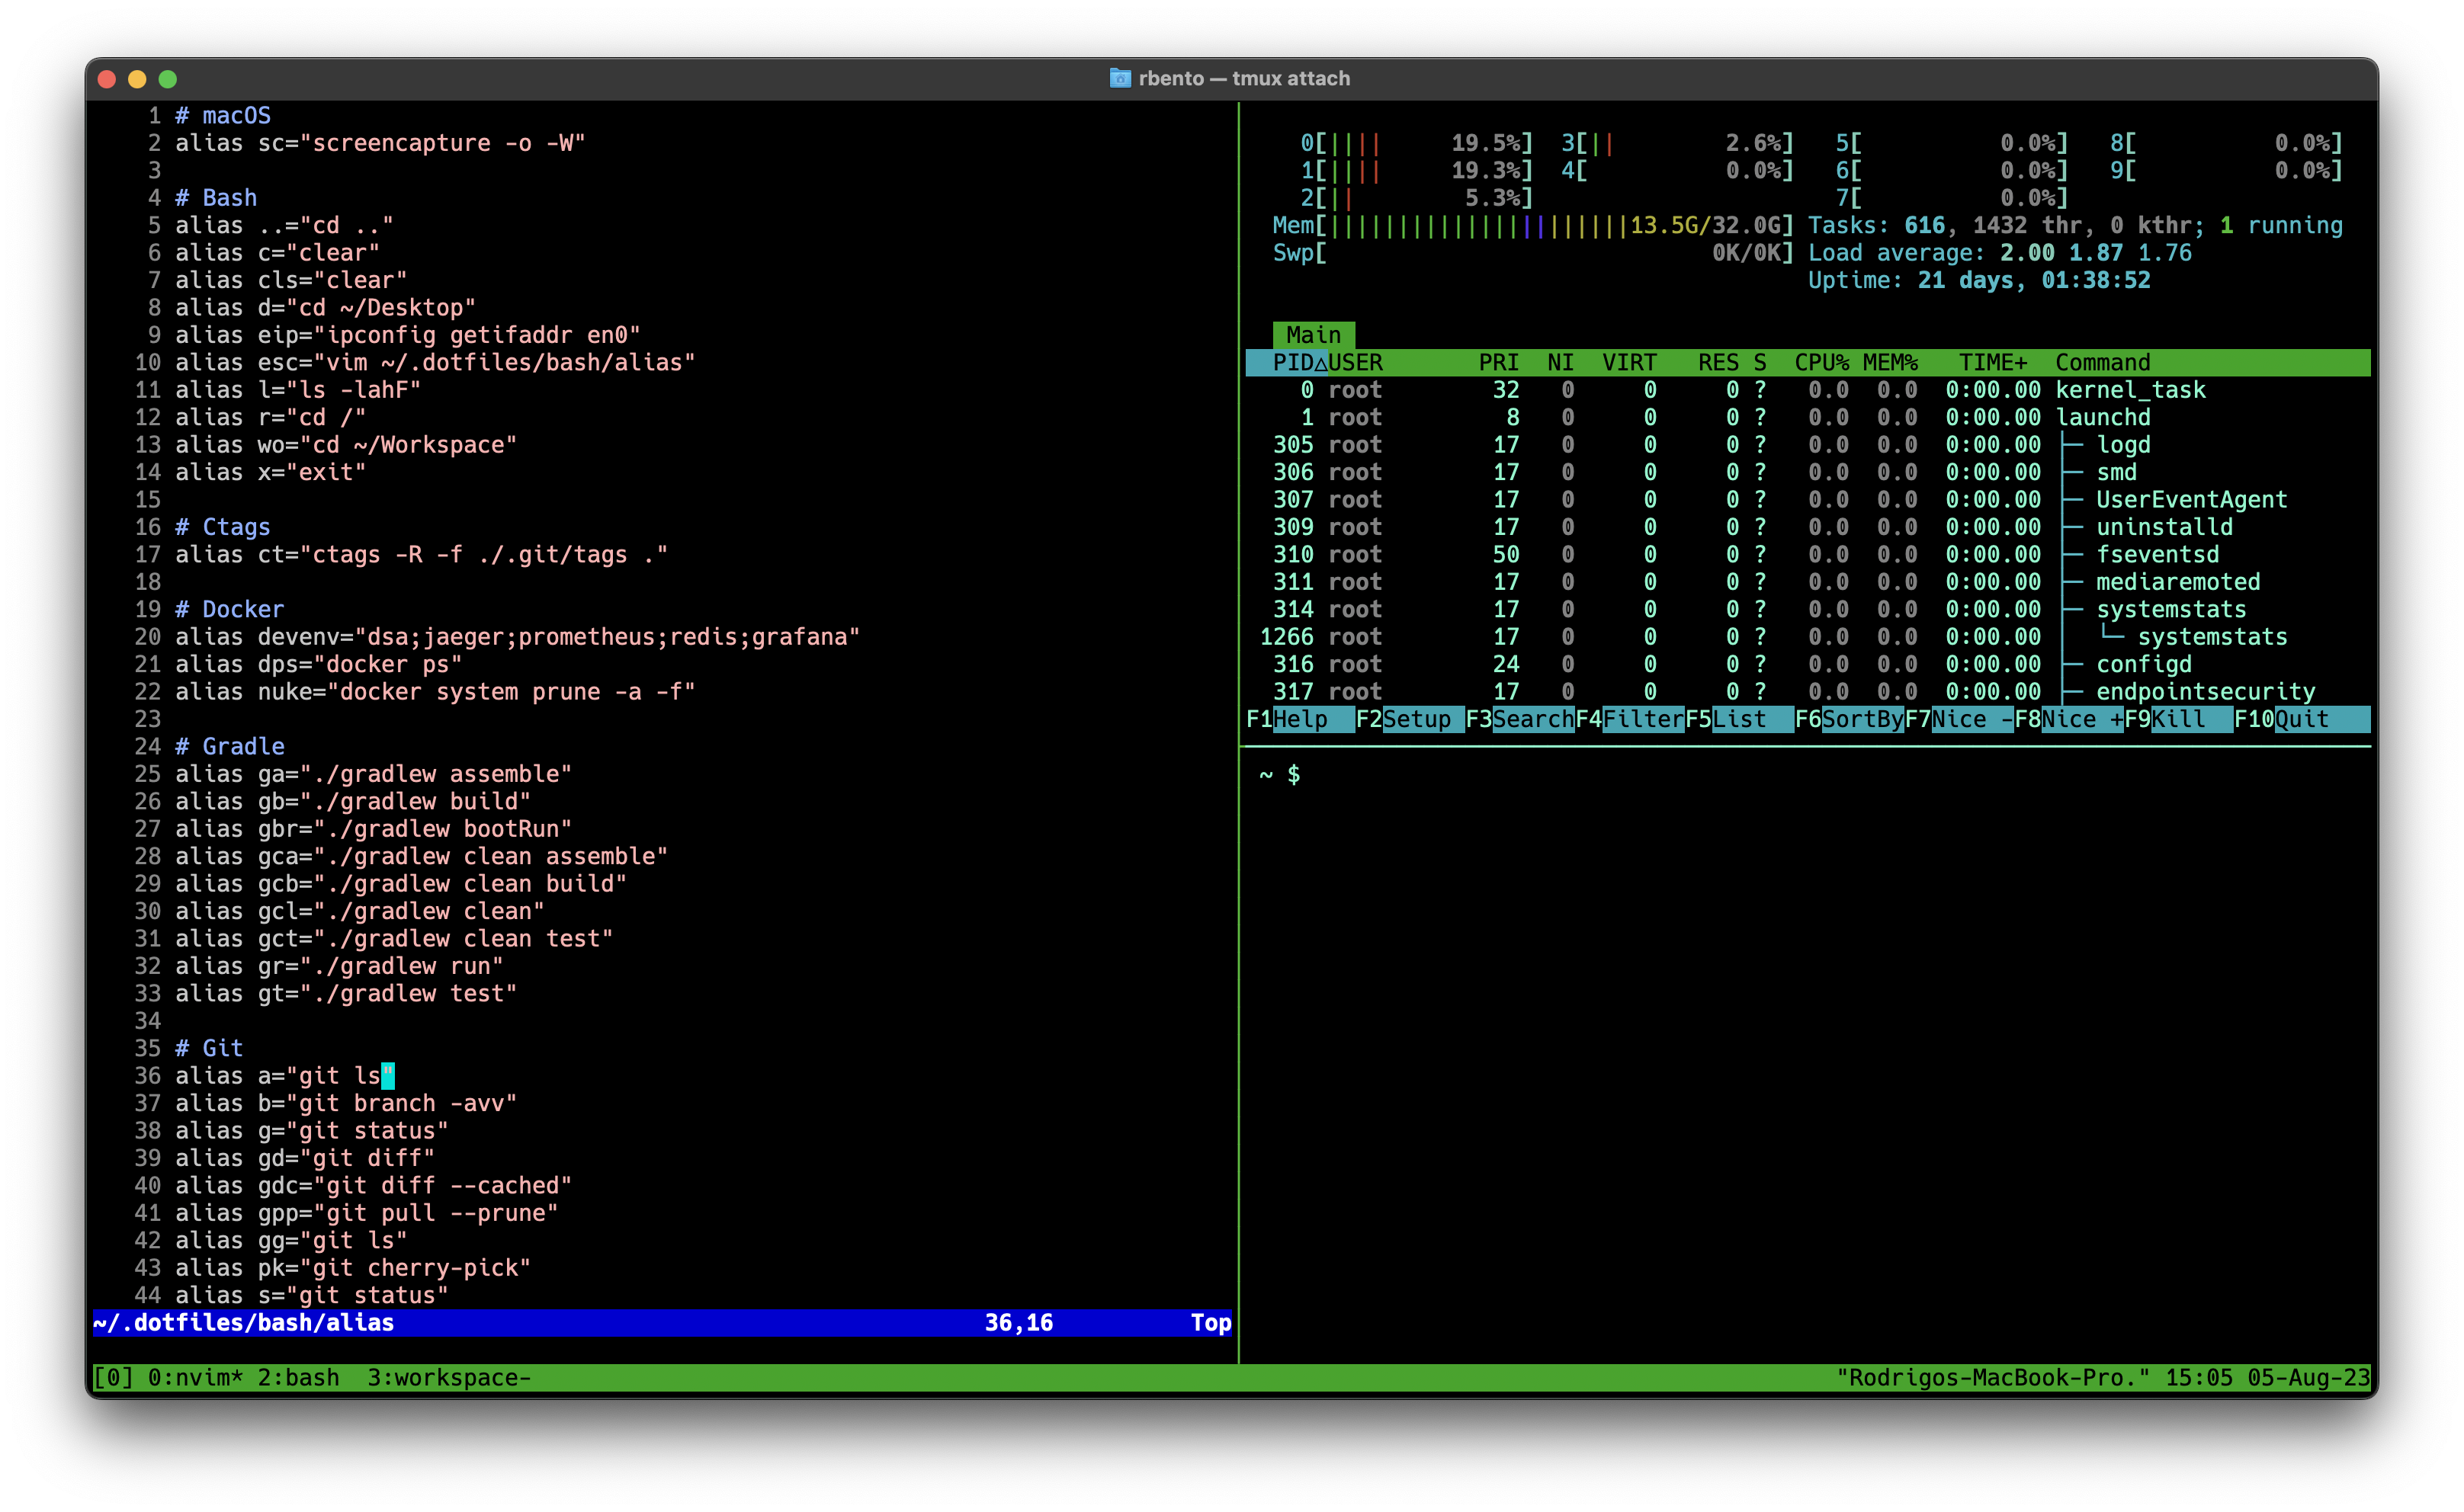The image size is (2464, 1512).
Task: Click the green zoom window button
Action: pos(168,79)
